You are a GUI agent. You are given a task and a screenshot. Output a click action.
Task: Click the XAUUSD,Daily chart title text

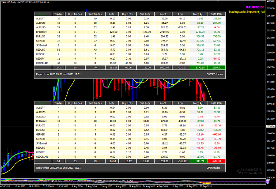(8, 2)
